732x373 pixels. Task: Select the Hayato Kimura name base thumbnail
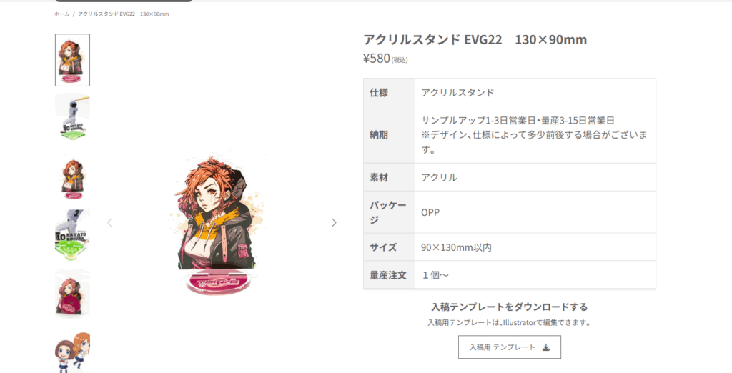pos(72,235)
